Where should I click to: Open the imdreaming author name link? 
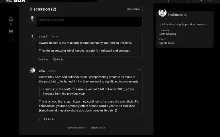point(177,15)
